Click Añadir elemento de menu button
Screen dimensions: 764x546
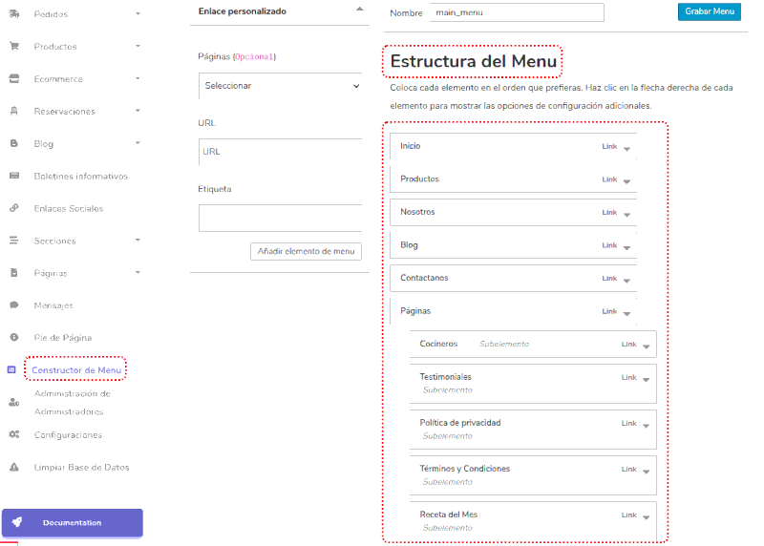306,251
